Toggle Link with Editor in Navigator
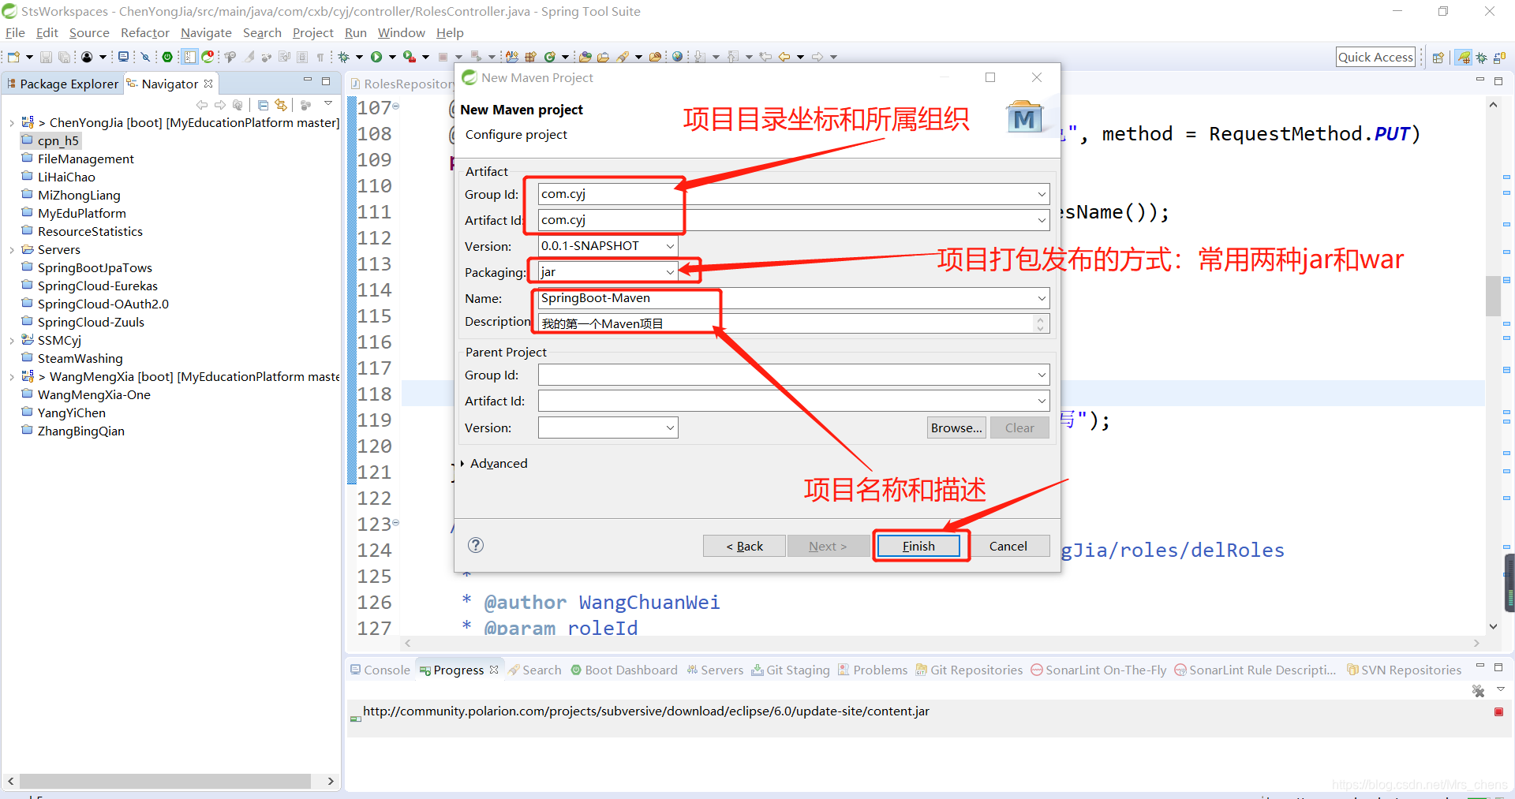Image resolution: width=1515 pixels, height=799 pixels. 281,105
